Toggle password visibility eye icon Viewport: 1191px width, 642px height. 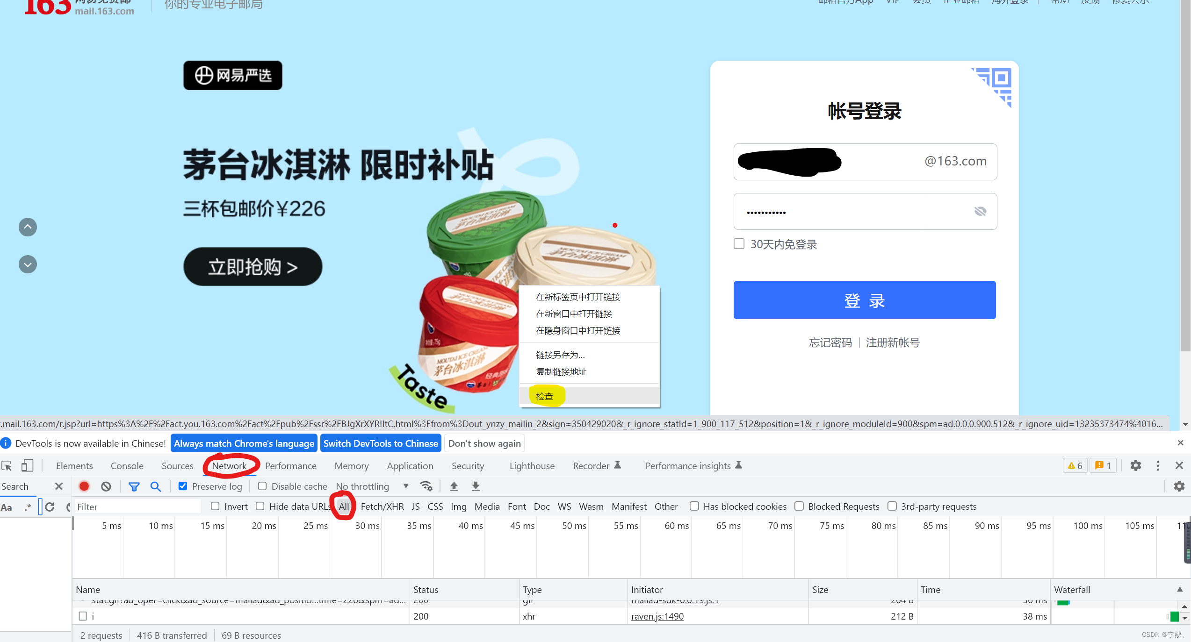[x=980, y=211]
